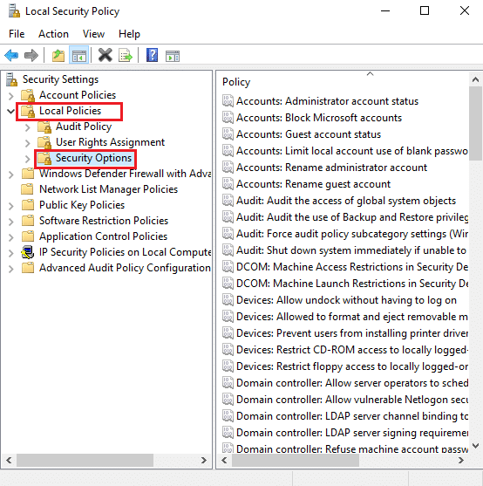Select Audit: Shut down system immediately policy

(351, 250)
